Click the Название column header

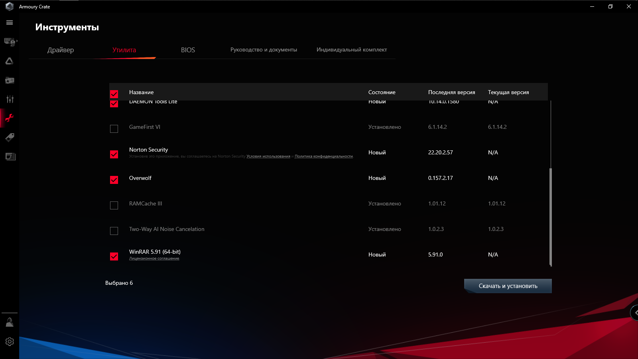click(141, 92)
